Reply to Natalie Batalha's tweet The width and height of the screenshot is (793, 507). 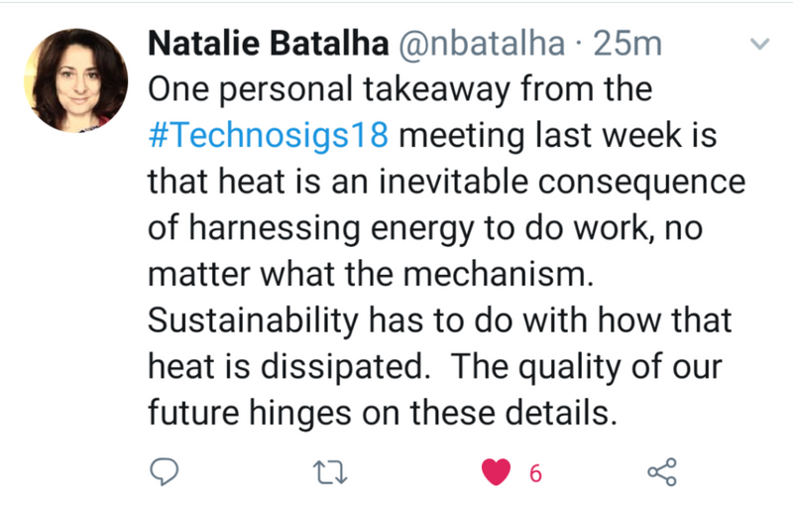tap(163, 473)
